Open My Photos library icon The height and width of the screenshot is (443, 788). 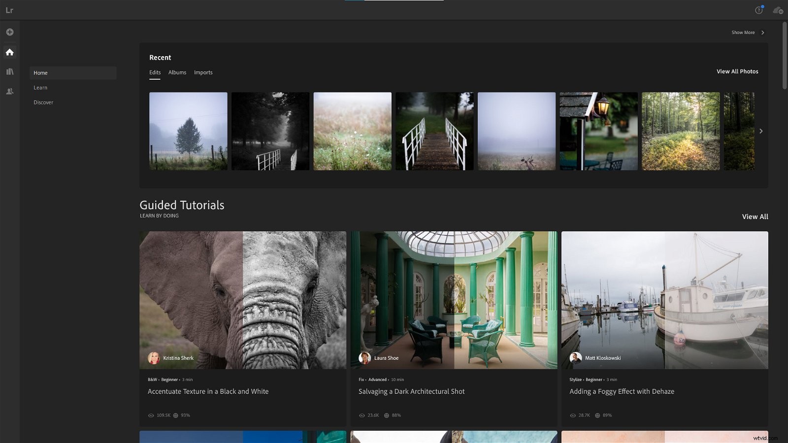10,71
